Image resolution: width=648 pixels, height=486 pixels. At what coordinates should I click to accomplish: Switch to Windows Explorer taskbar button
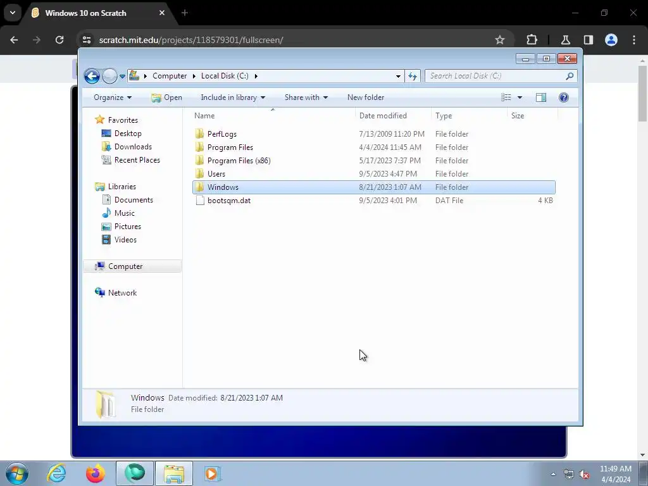(174, 473)
